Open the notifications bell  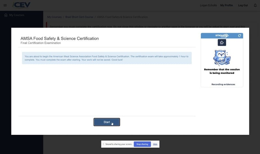(255, 5)
